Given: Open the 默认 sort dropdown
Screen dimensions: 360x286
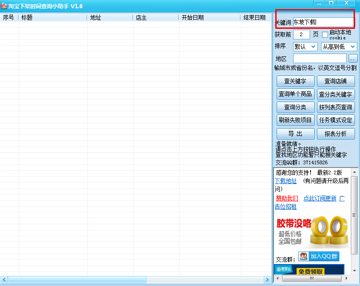Looking at the screenshot, I should point(305,47).
